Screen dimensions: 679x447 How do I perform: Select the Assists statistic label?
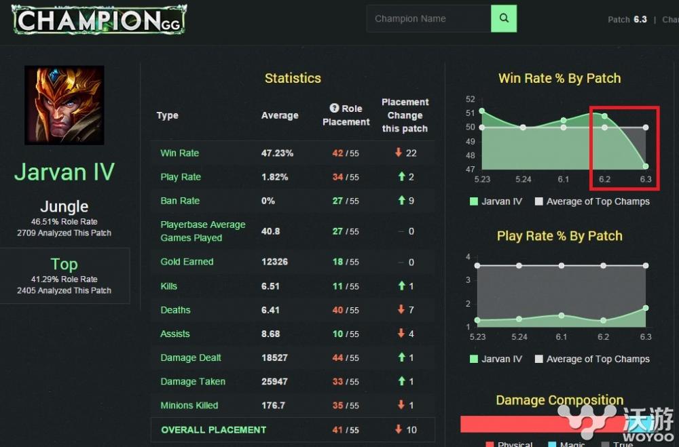(175, 334)
